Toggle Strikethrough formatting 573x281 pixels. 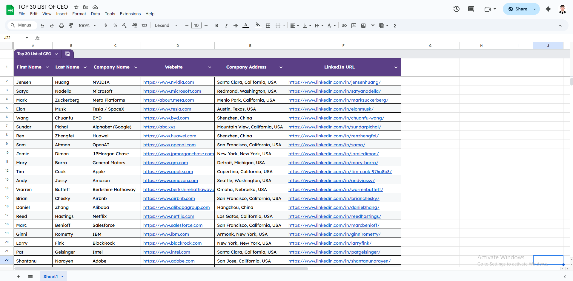[x=236, y=26]
